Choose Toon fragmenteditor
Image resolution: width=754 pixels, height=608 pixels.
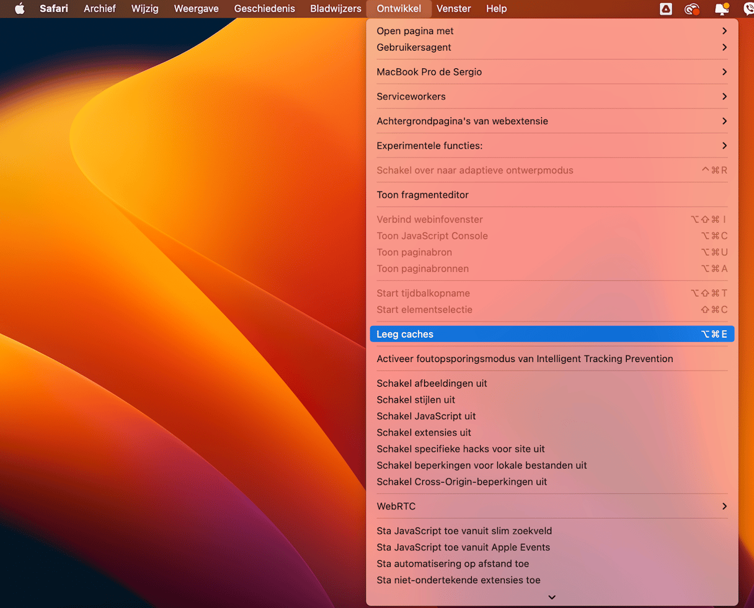[x=422, y=195]
